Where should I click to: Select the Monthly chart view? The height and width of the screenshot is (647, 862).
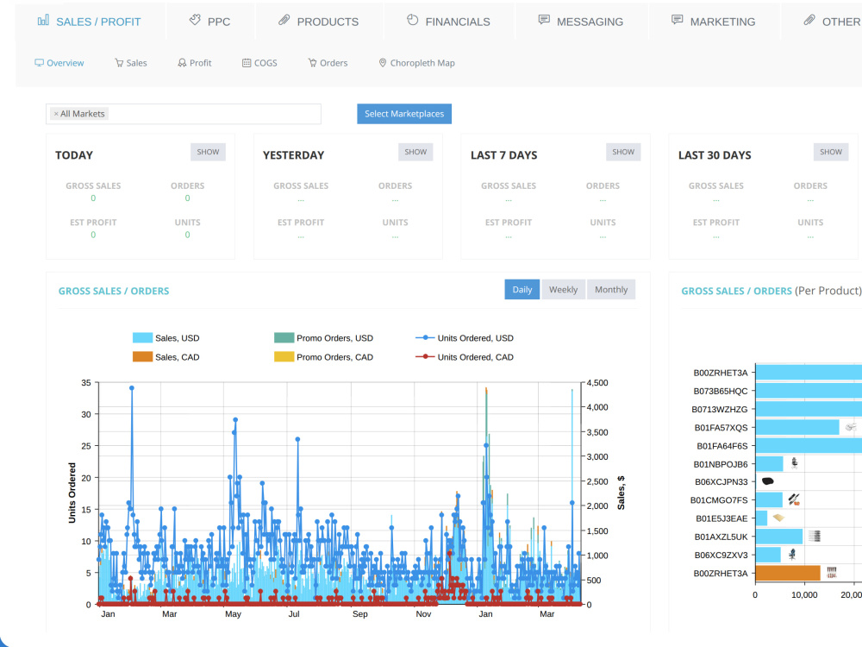click(611, 289)
